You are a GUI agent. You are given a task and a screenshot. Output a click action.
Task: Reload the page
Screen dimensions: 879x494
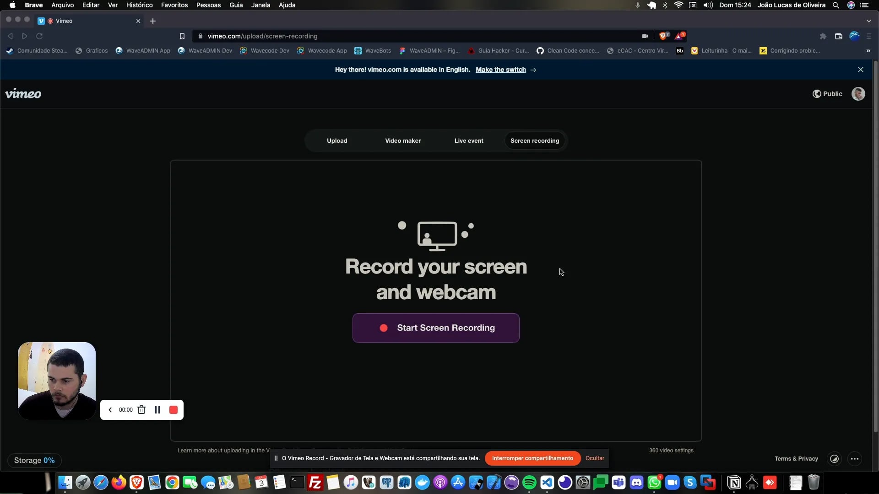pyautogui.click(x=39, y=36)
